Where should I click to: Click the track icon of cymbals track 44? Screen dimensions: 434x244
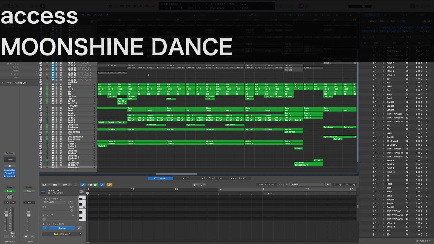[x=47, y=96]
